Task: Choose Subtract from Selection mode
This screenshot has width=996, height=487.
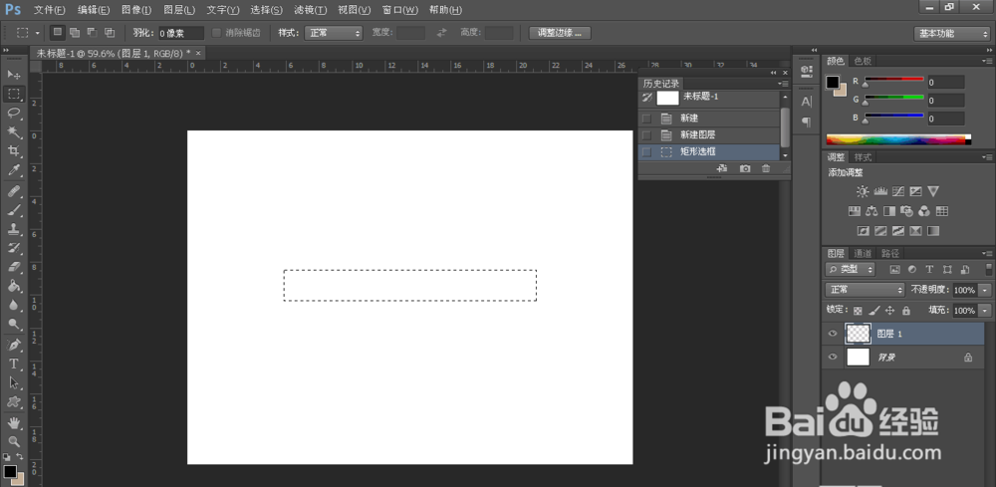Action: tap(92, 33)
